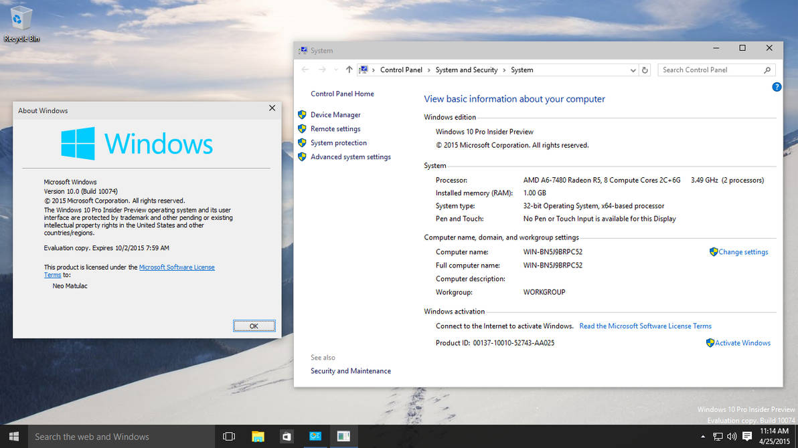Open the blue Help question icon
The height and width of the screenshot is (448, 798).
(x=776, y=87)
